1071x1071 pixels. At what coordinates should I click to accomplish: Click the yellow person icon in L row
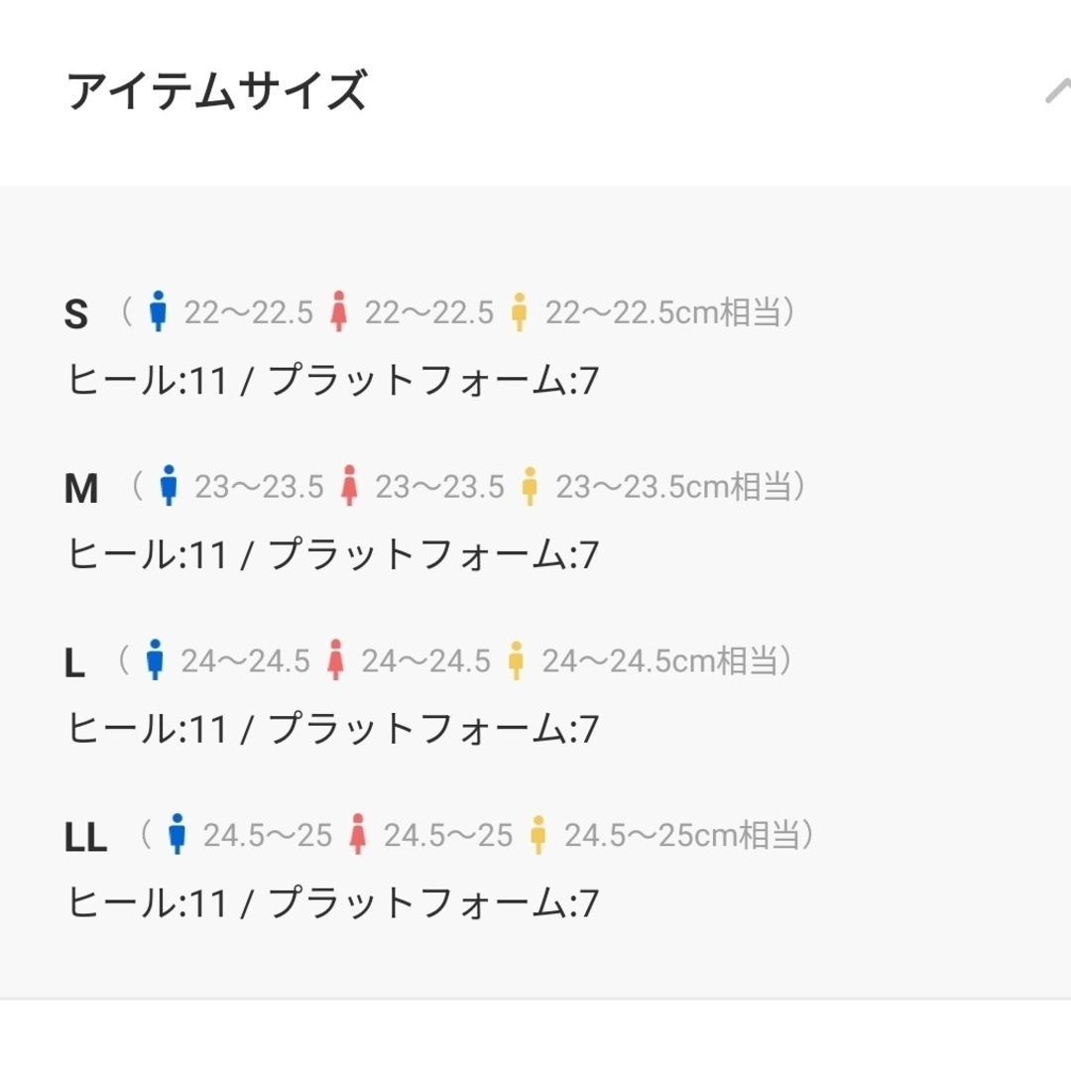pyautogui.click(x=517, y=660)
